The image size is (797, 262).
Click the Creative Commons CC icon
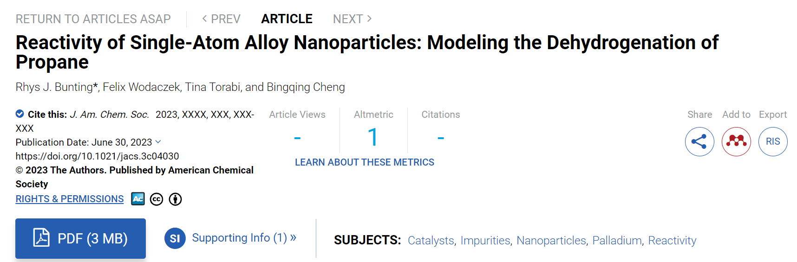coord(157,199)
